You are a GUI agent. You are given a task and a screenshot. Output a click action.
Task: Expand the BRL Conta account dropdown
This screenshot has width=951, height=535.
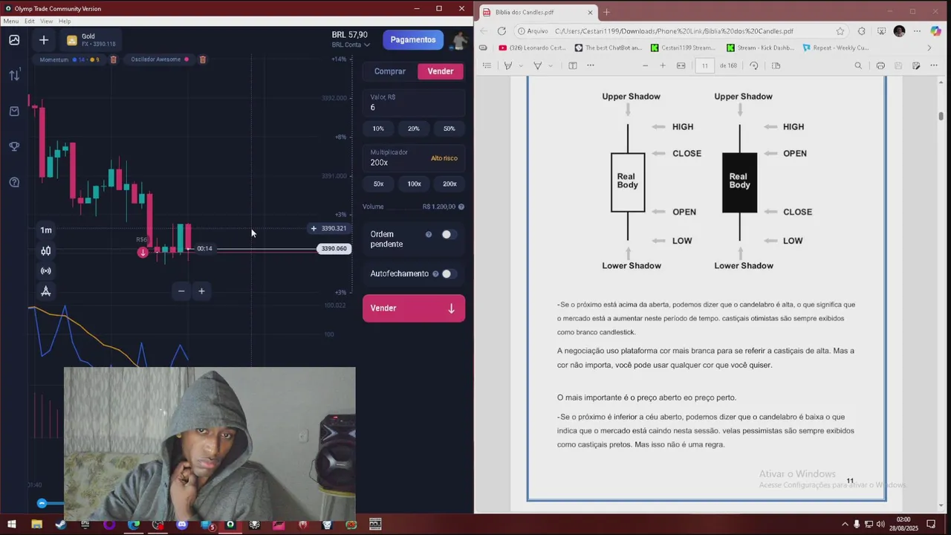click(351, 45)
